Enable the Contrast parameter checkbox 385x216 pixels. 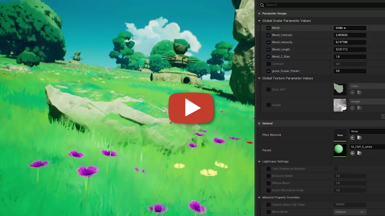point(269,64)
